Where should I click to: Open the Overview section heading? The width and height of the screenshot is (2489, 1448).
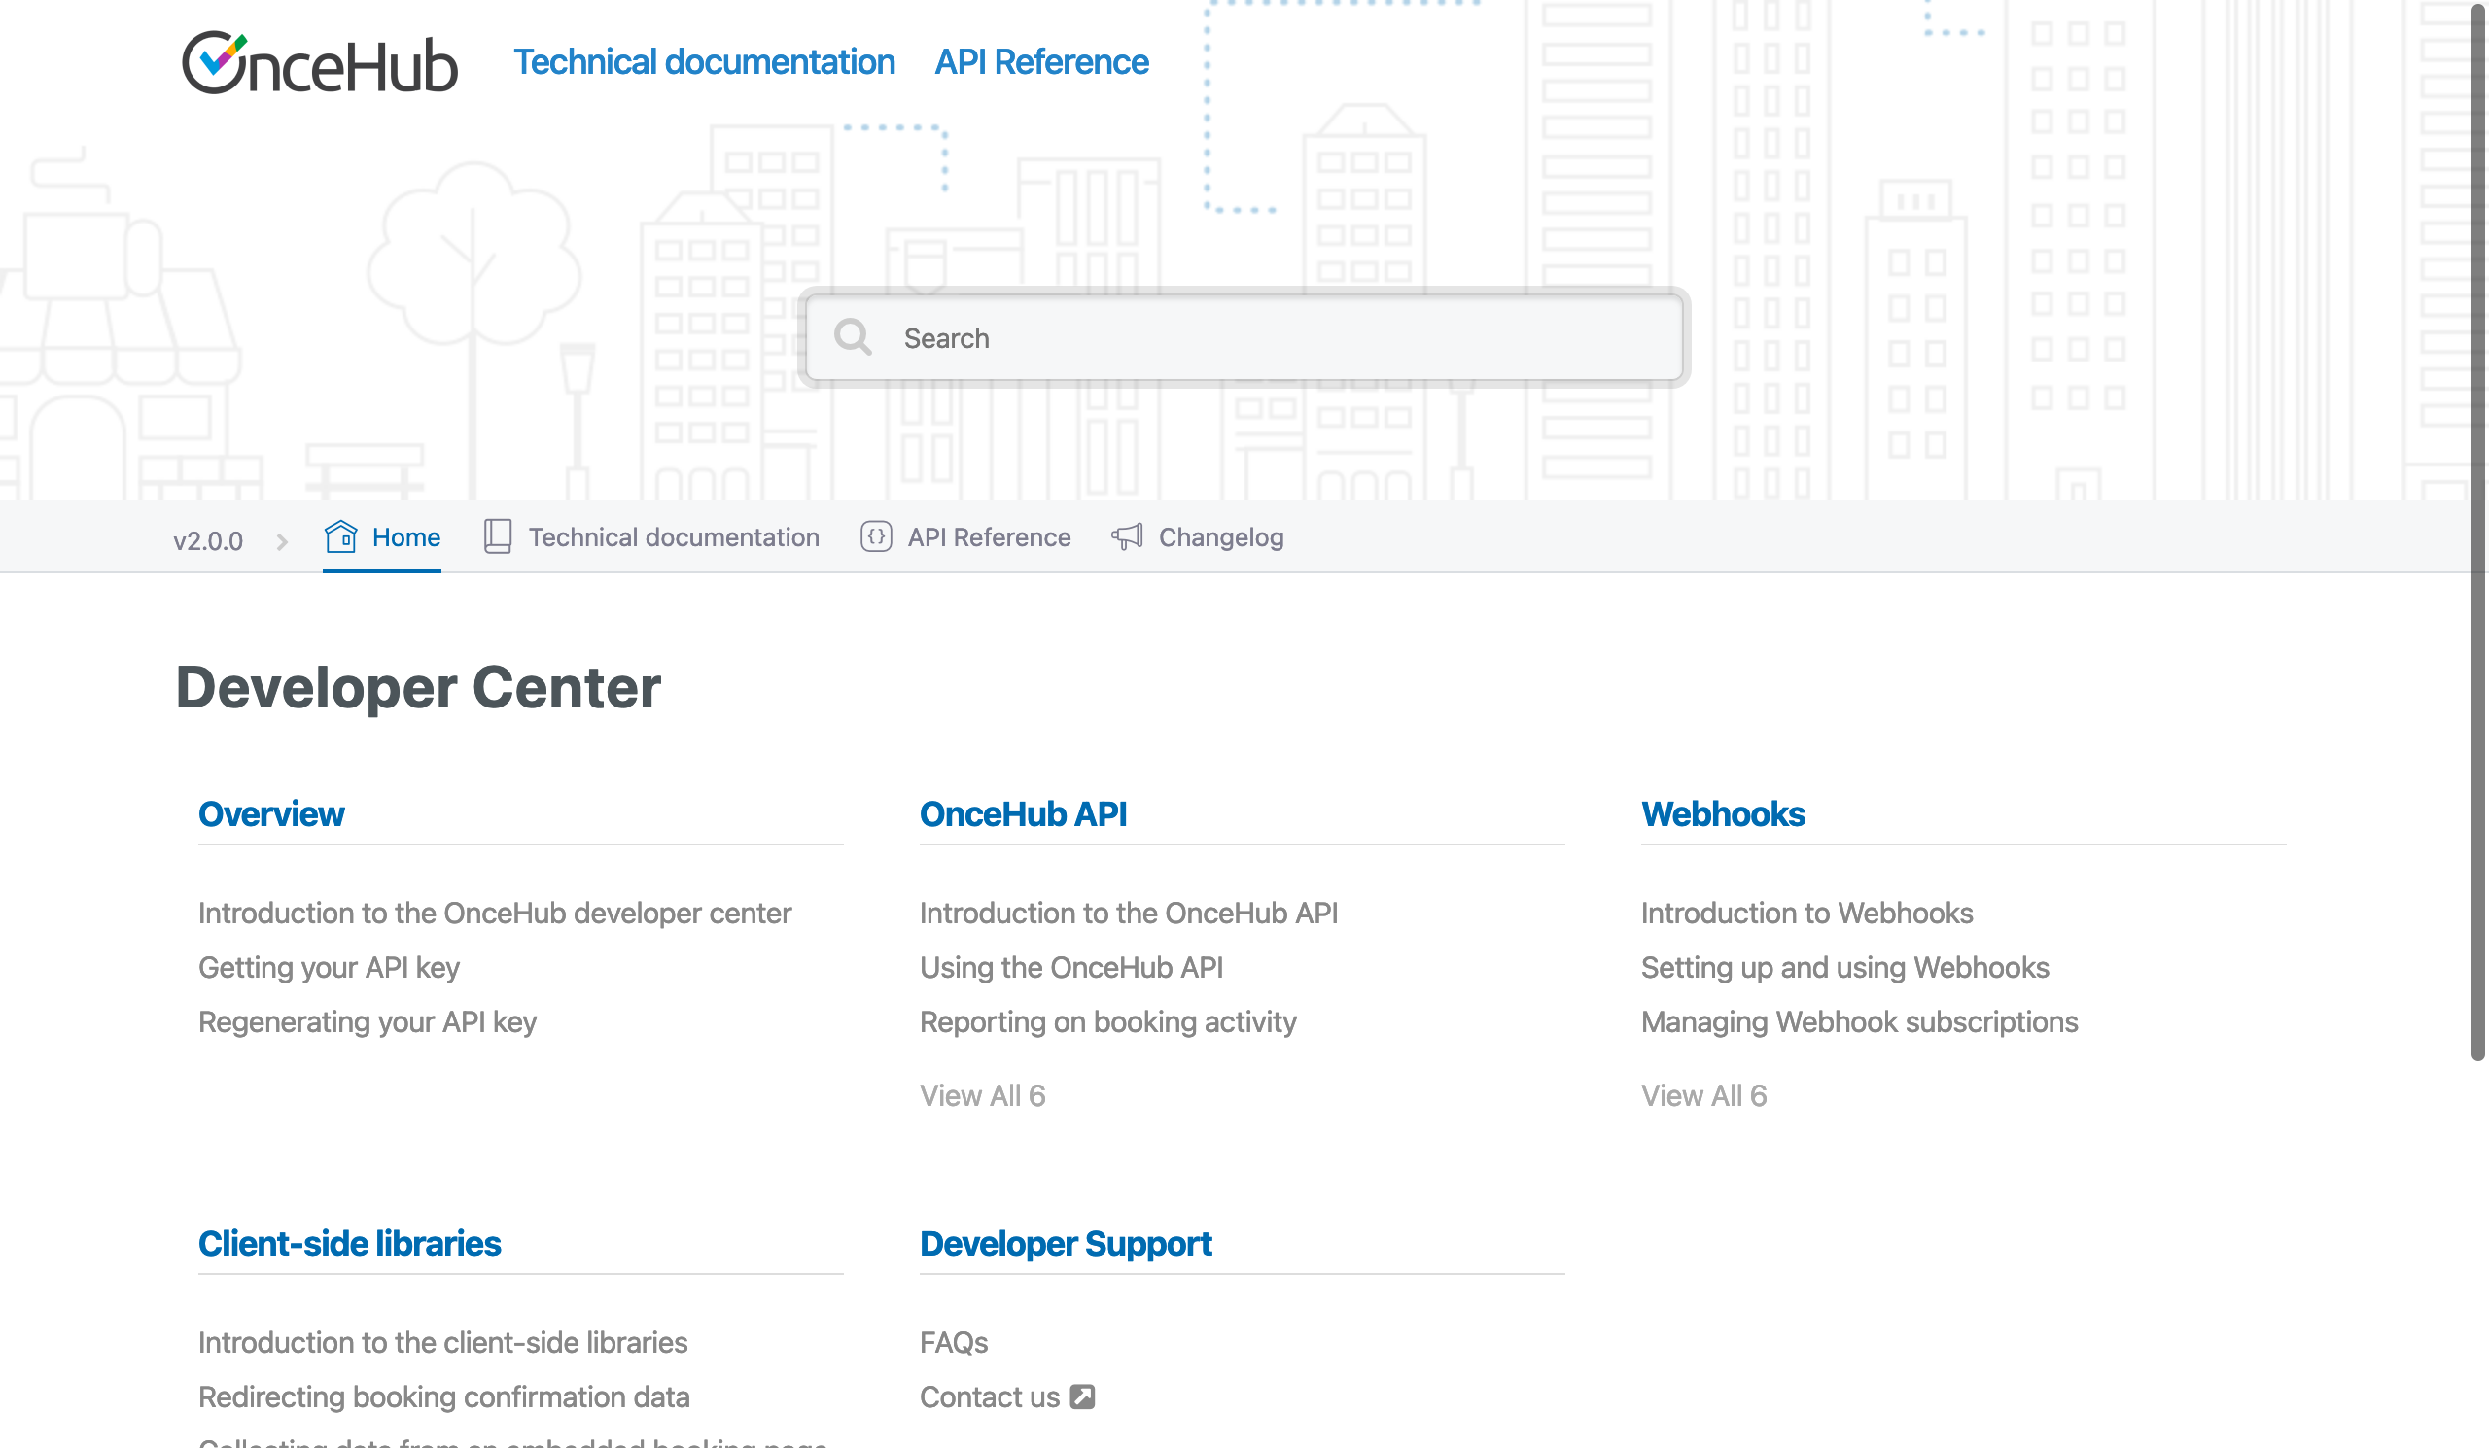271,814
